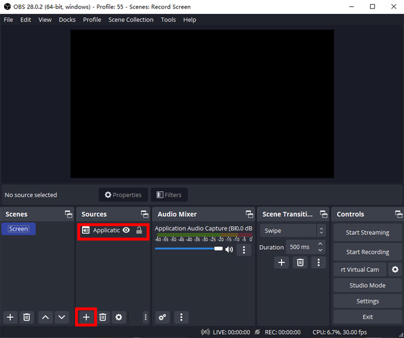The width and height of the screenshot is (404, 338).
Task: Mute Application Audio Capture speaker icon
Action: pyautogui.click(x=229, y=249)
